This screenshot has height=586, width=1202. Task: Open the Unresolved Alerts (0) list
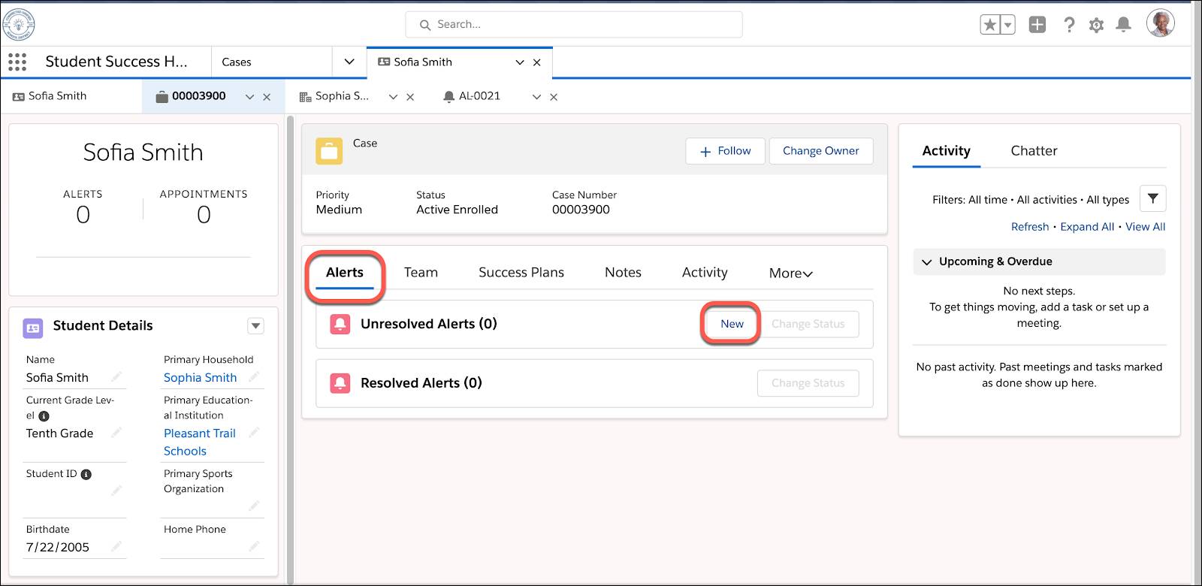click(429, 324)
